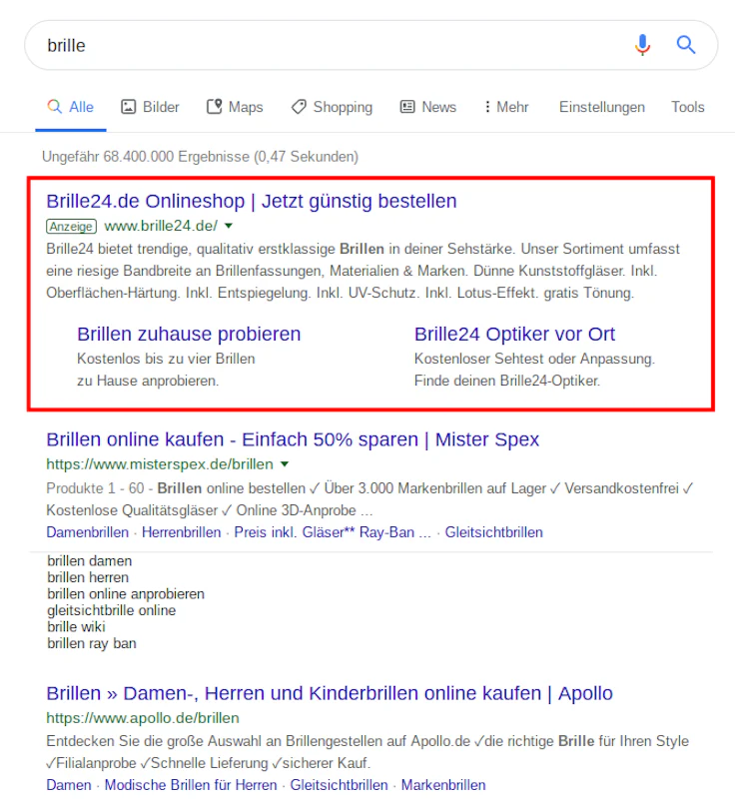Select the Alle tab
This screenshot has height=812, width=735.
(x=71, y=107)
